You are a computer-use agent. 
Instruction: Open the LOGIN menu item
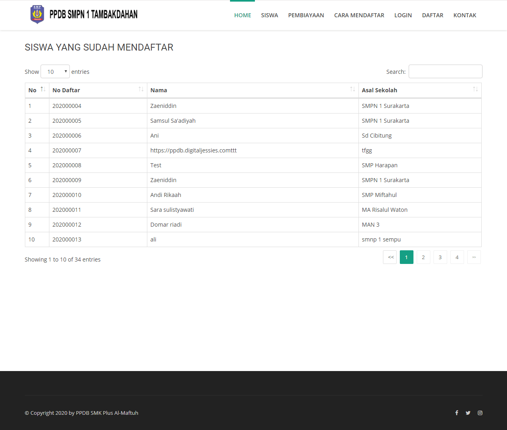[403, 15]
